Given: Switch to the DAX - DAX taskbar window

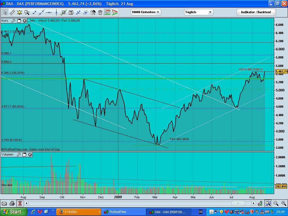Looking at the screenshot, I should [x=169, y=212].
